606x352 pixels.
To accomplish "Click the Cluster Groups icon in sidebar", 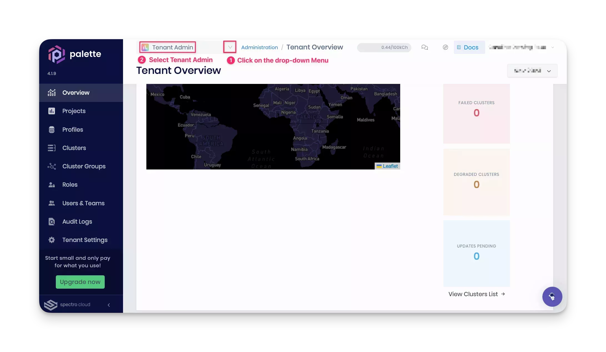I will point(51,166).
